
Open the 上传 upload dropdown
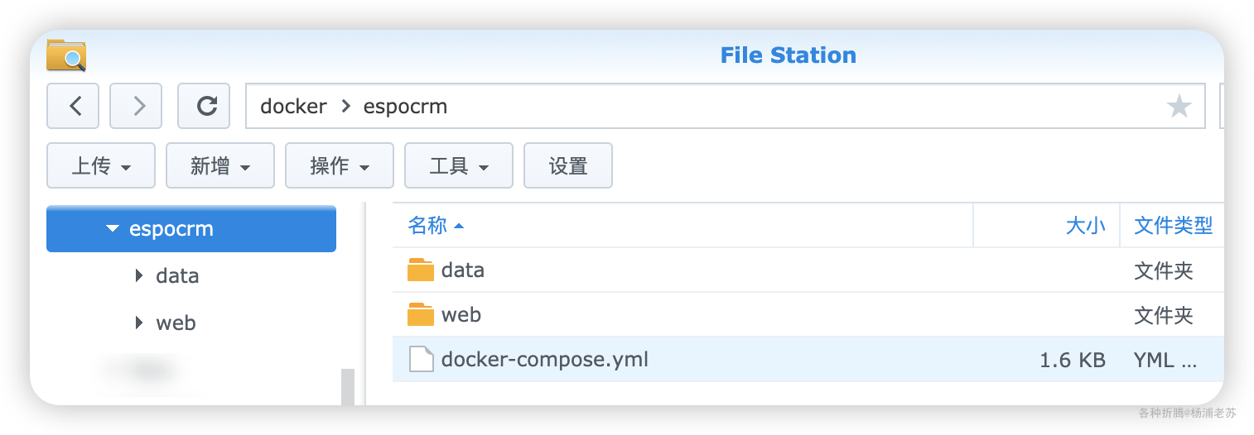coord(101,166)
